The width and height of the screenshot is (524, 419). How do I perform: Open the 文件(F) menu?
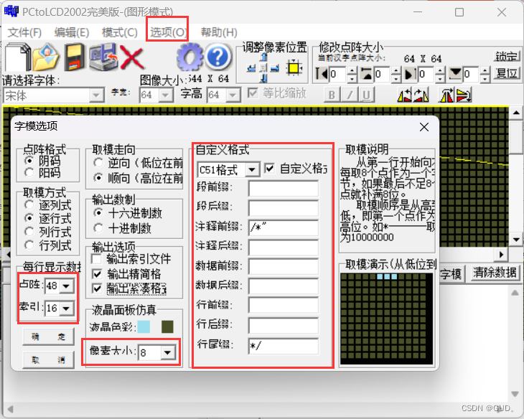[x=24, y=32]
